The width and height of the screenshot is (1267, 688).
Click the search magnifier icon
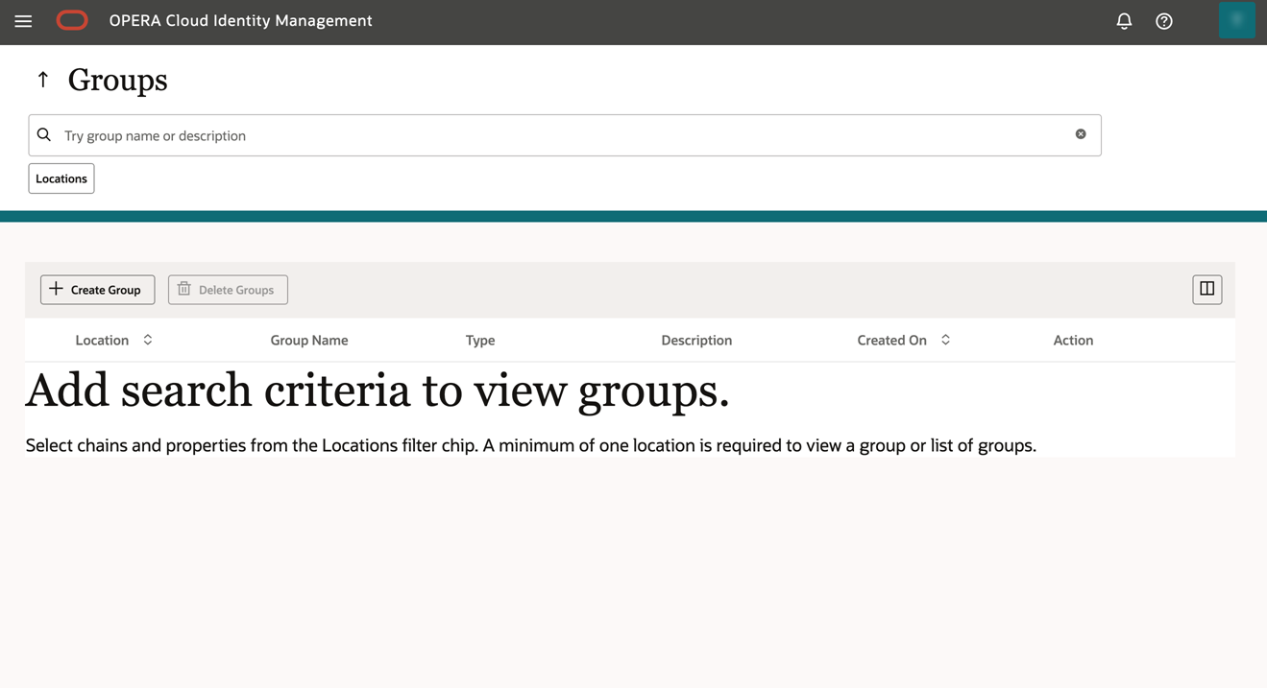44,135
